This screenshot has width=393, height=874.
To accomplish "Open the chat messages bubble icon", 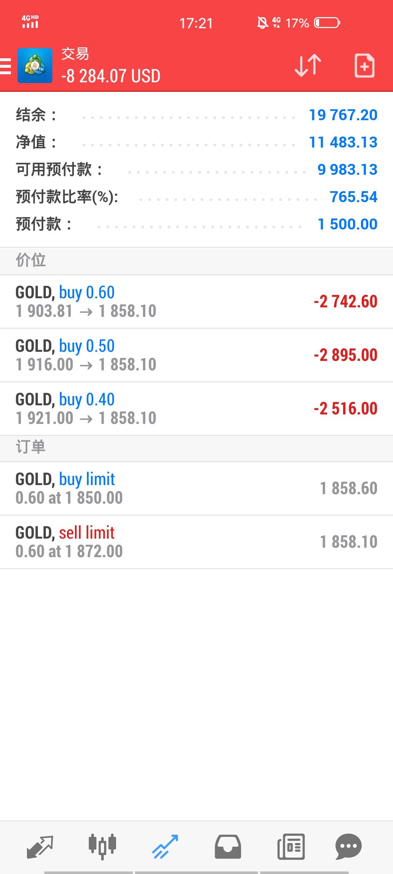I will (348, 846).
